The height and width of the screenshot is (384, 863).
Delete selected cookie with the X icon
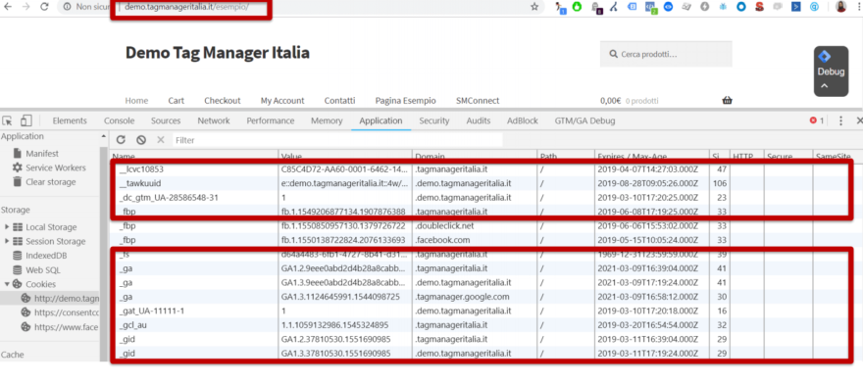(161, 140)
